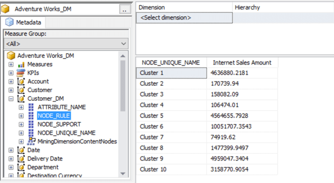This screenshot has height=183, width=334.
Task: Click the NODE_UNIQUE_NAME result column header
Action: point(171,62)
